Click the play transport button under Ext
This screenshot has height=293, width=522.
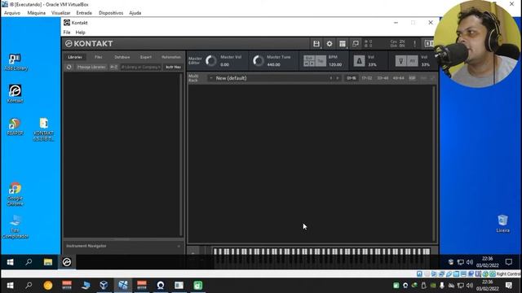point(312,63)
